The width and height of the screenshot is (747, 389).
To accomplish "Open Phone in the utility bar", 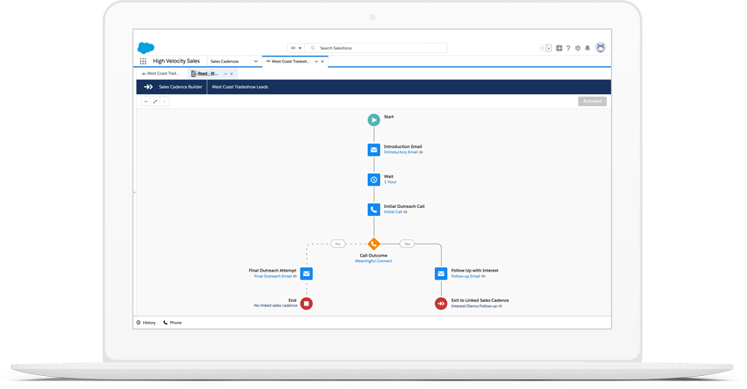I will (173, 322).
